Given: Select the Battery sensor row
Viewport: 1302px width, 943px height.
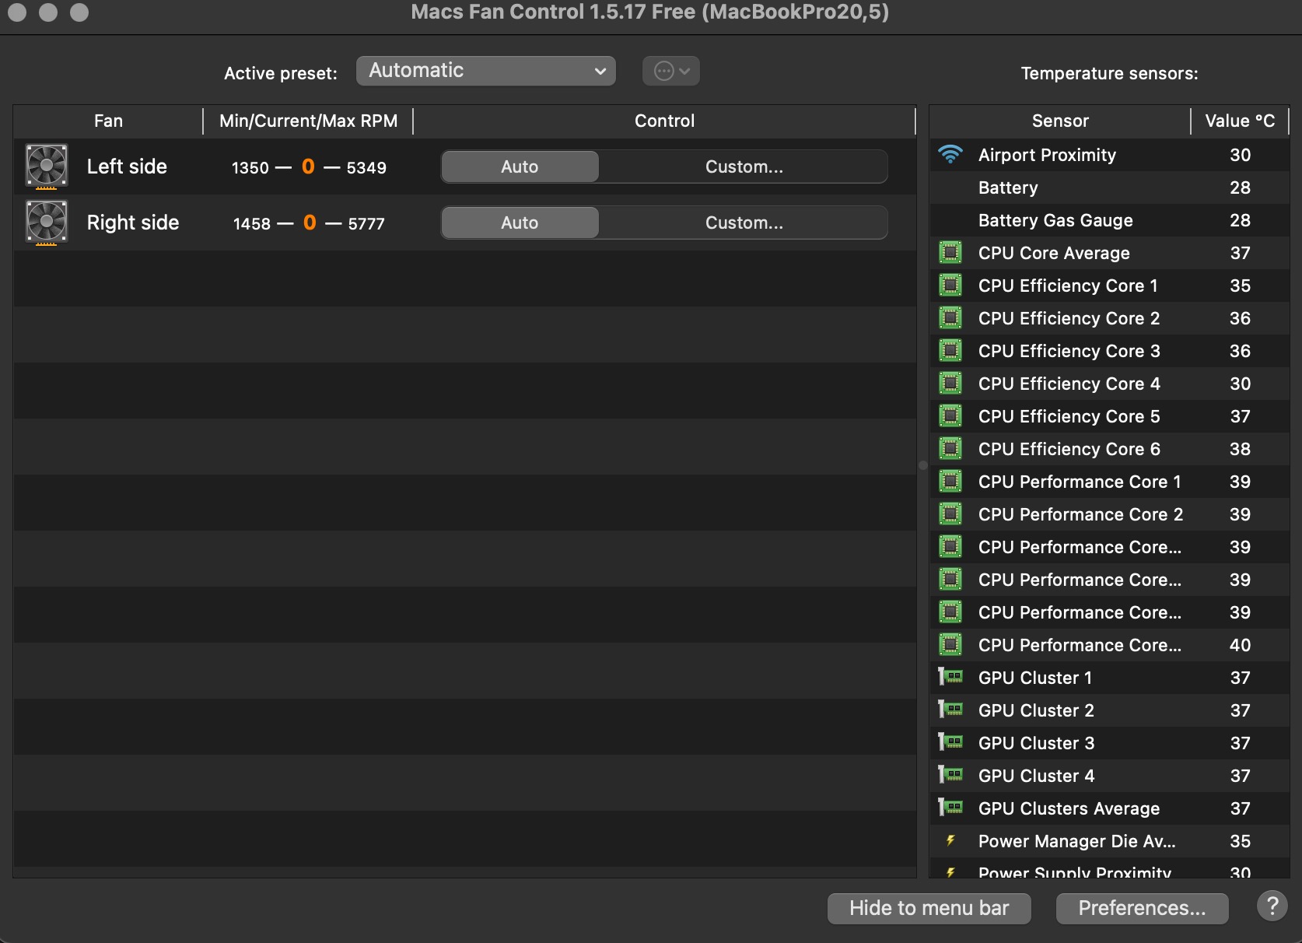Looking at the screenshot, I should pos(1110,188).
